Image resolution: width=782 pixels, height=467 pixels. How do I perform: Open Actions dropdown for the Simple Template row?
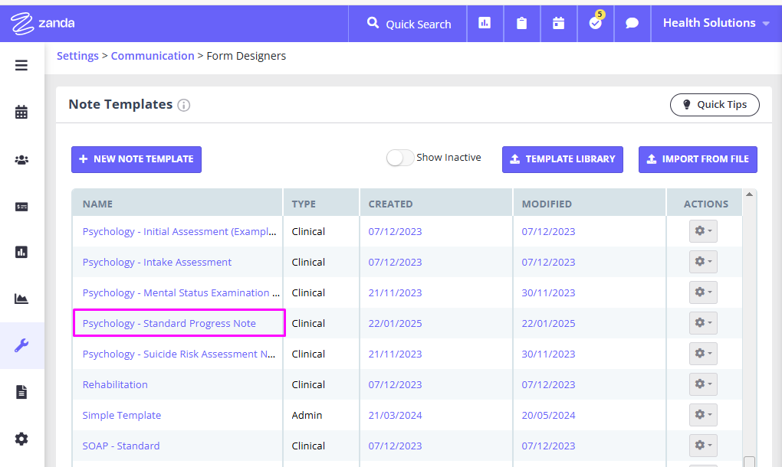(x=702, y=414)
